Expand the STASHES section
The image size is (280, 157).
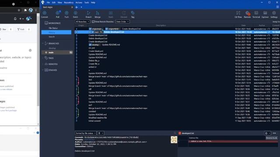point(43,70)
